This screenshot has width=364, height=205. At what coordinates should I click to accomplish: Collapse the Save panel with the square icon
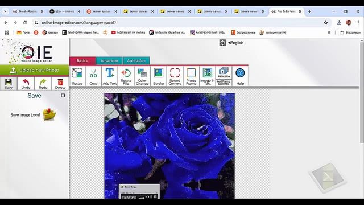pyautogui.click(x=63, y=96)
